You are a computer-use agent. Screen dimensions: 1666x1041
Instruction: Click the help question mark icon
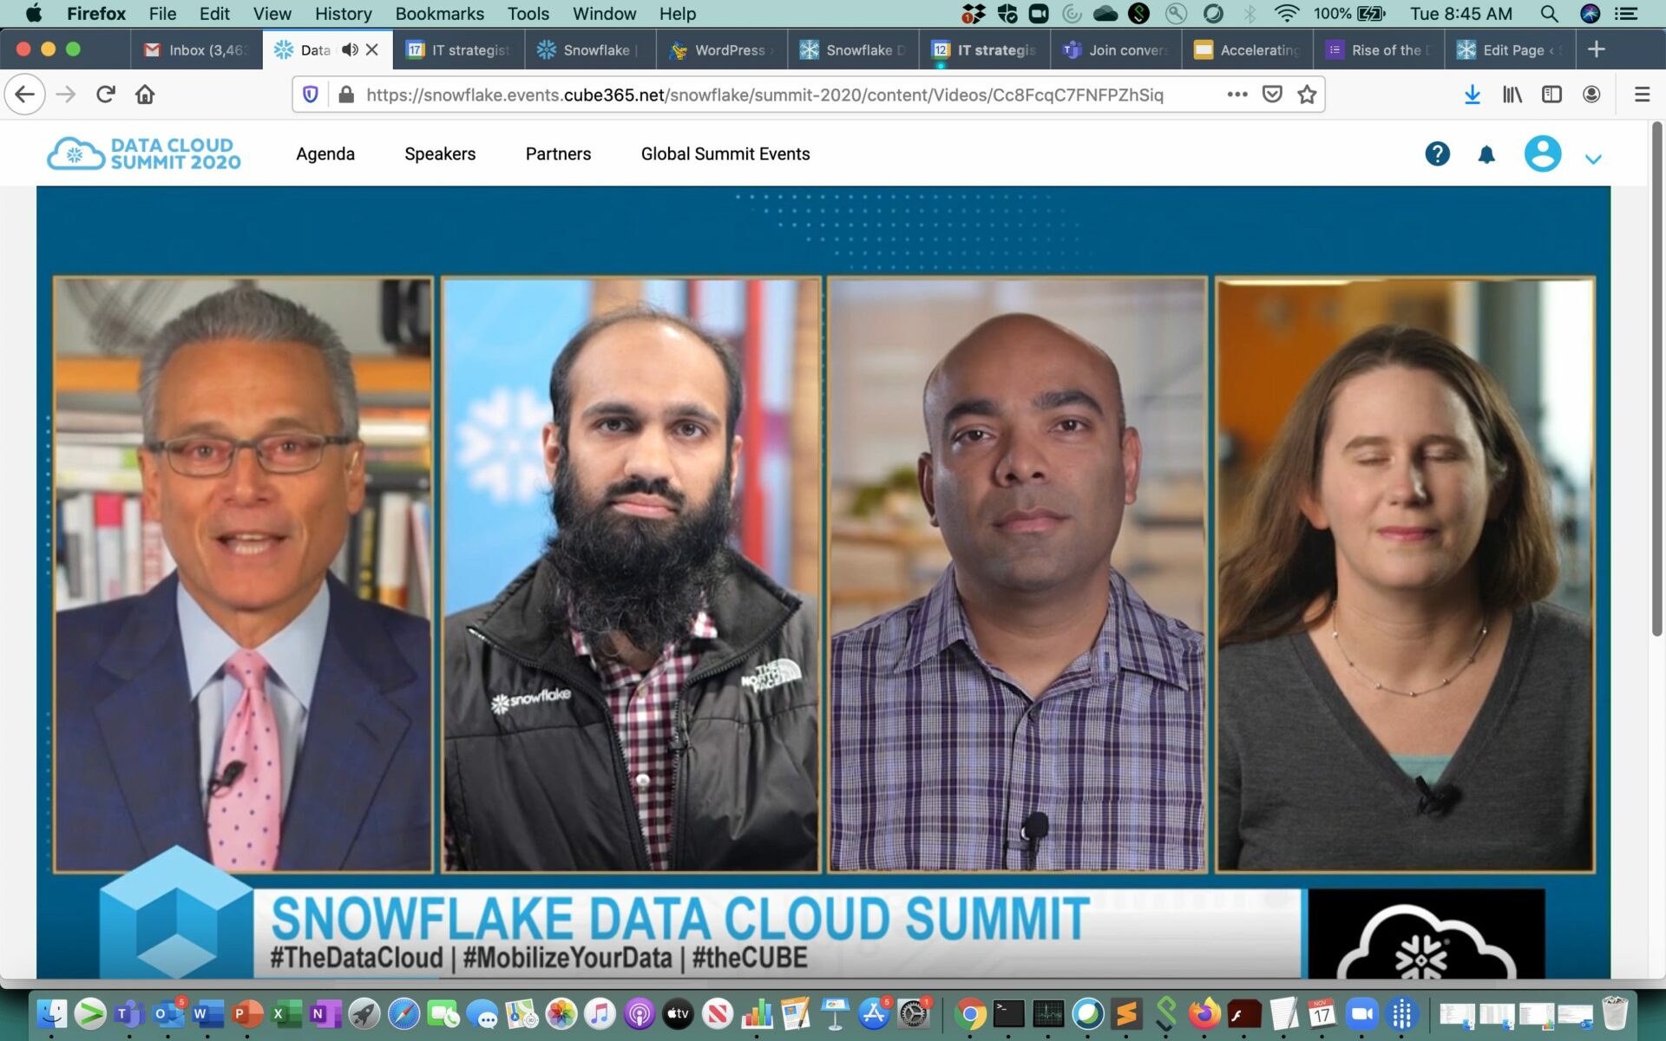pyautogui.click(x=1437, y=154)
